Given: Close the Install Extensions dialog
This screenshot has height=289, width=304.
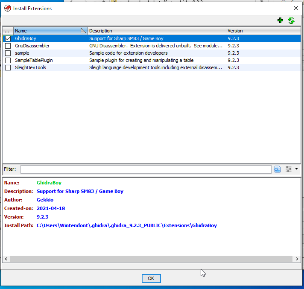Looking at the screenshot, I should pyautogui.click(x=295, y=8).
